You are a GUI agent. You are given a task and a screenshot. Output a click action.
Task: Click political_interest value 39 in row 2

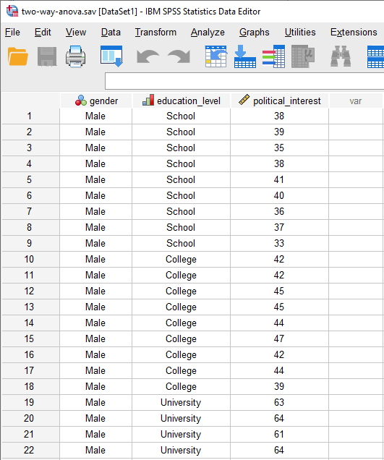click(279, 132)
